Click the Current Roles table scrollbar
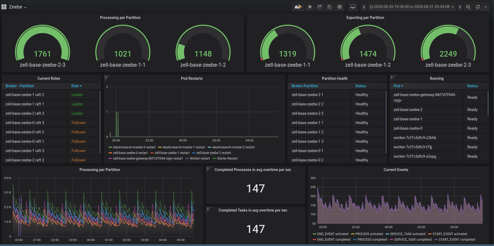494x246 pixels. pos(100,122)
